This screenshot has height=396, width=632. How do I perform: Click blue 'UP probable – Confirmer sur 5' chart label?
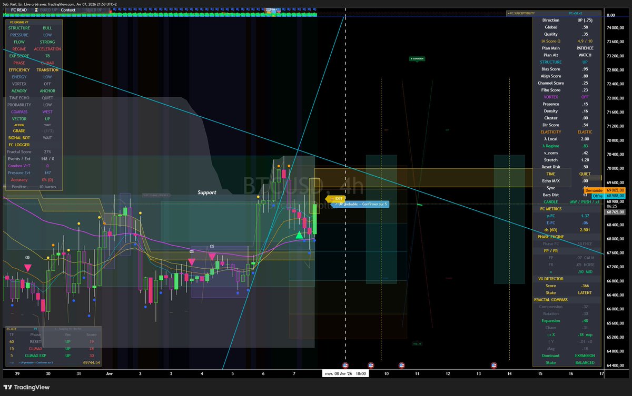pyautogui.click(x=361, y=204)
